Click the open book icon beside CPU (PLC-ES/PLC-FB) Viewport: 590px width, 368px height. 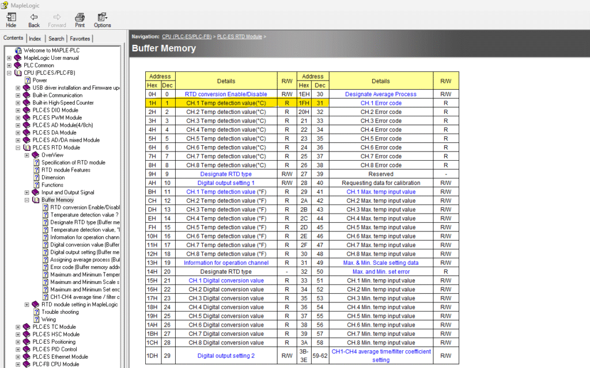pyautogui.click(x=18, y=73)
